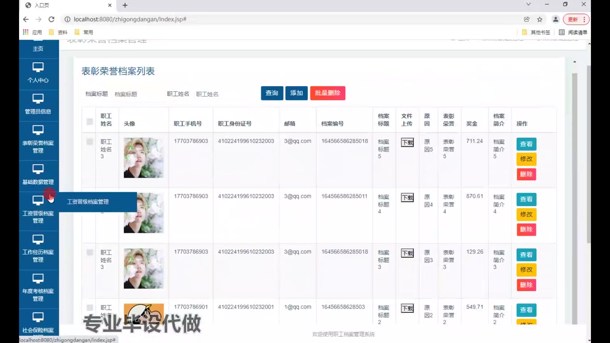610x343 pixels.
Task: Open the tab search chevron dropdown
Action: [x=528, y=4]
